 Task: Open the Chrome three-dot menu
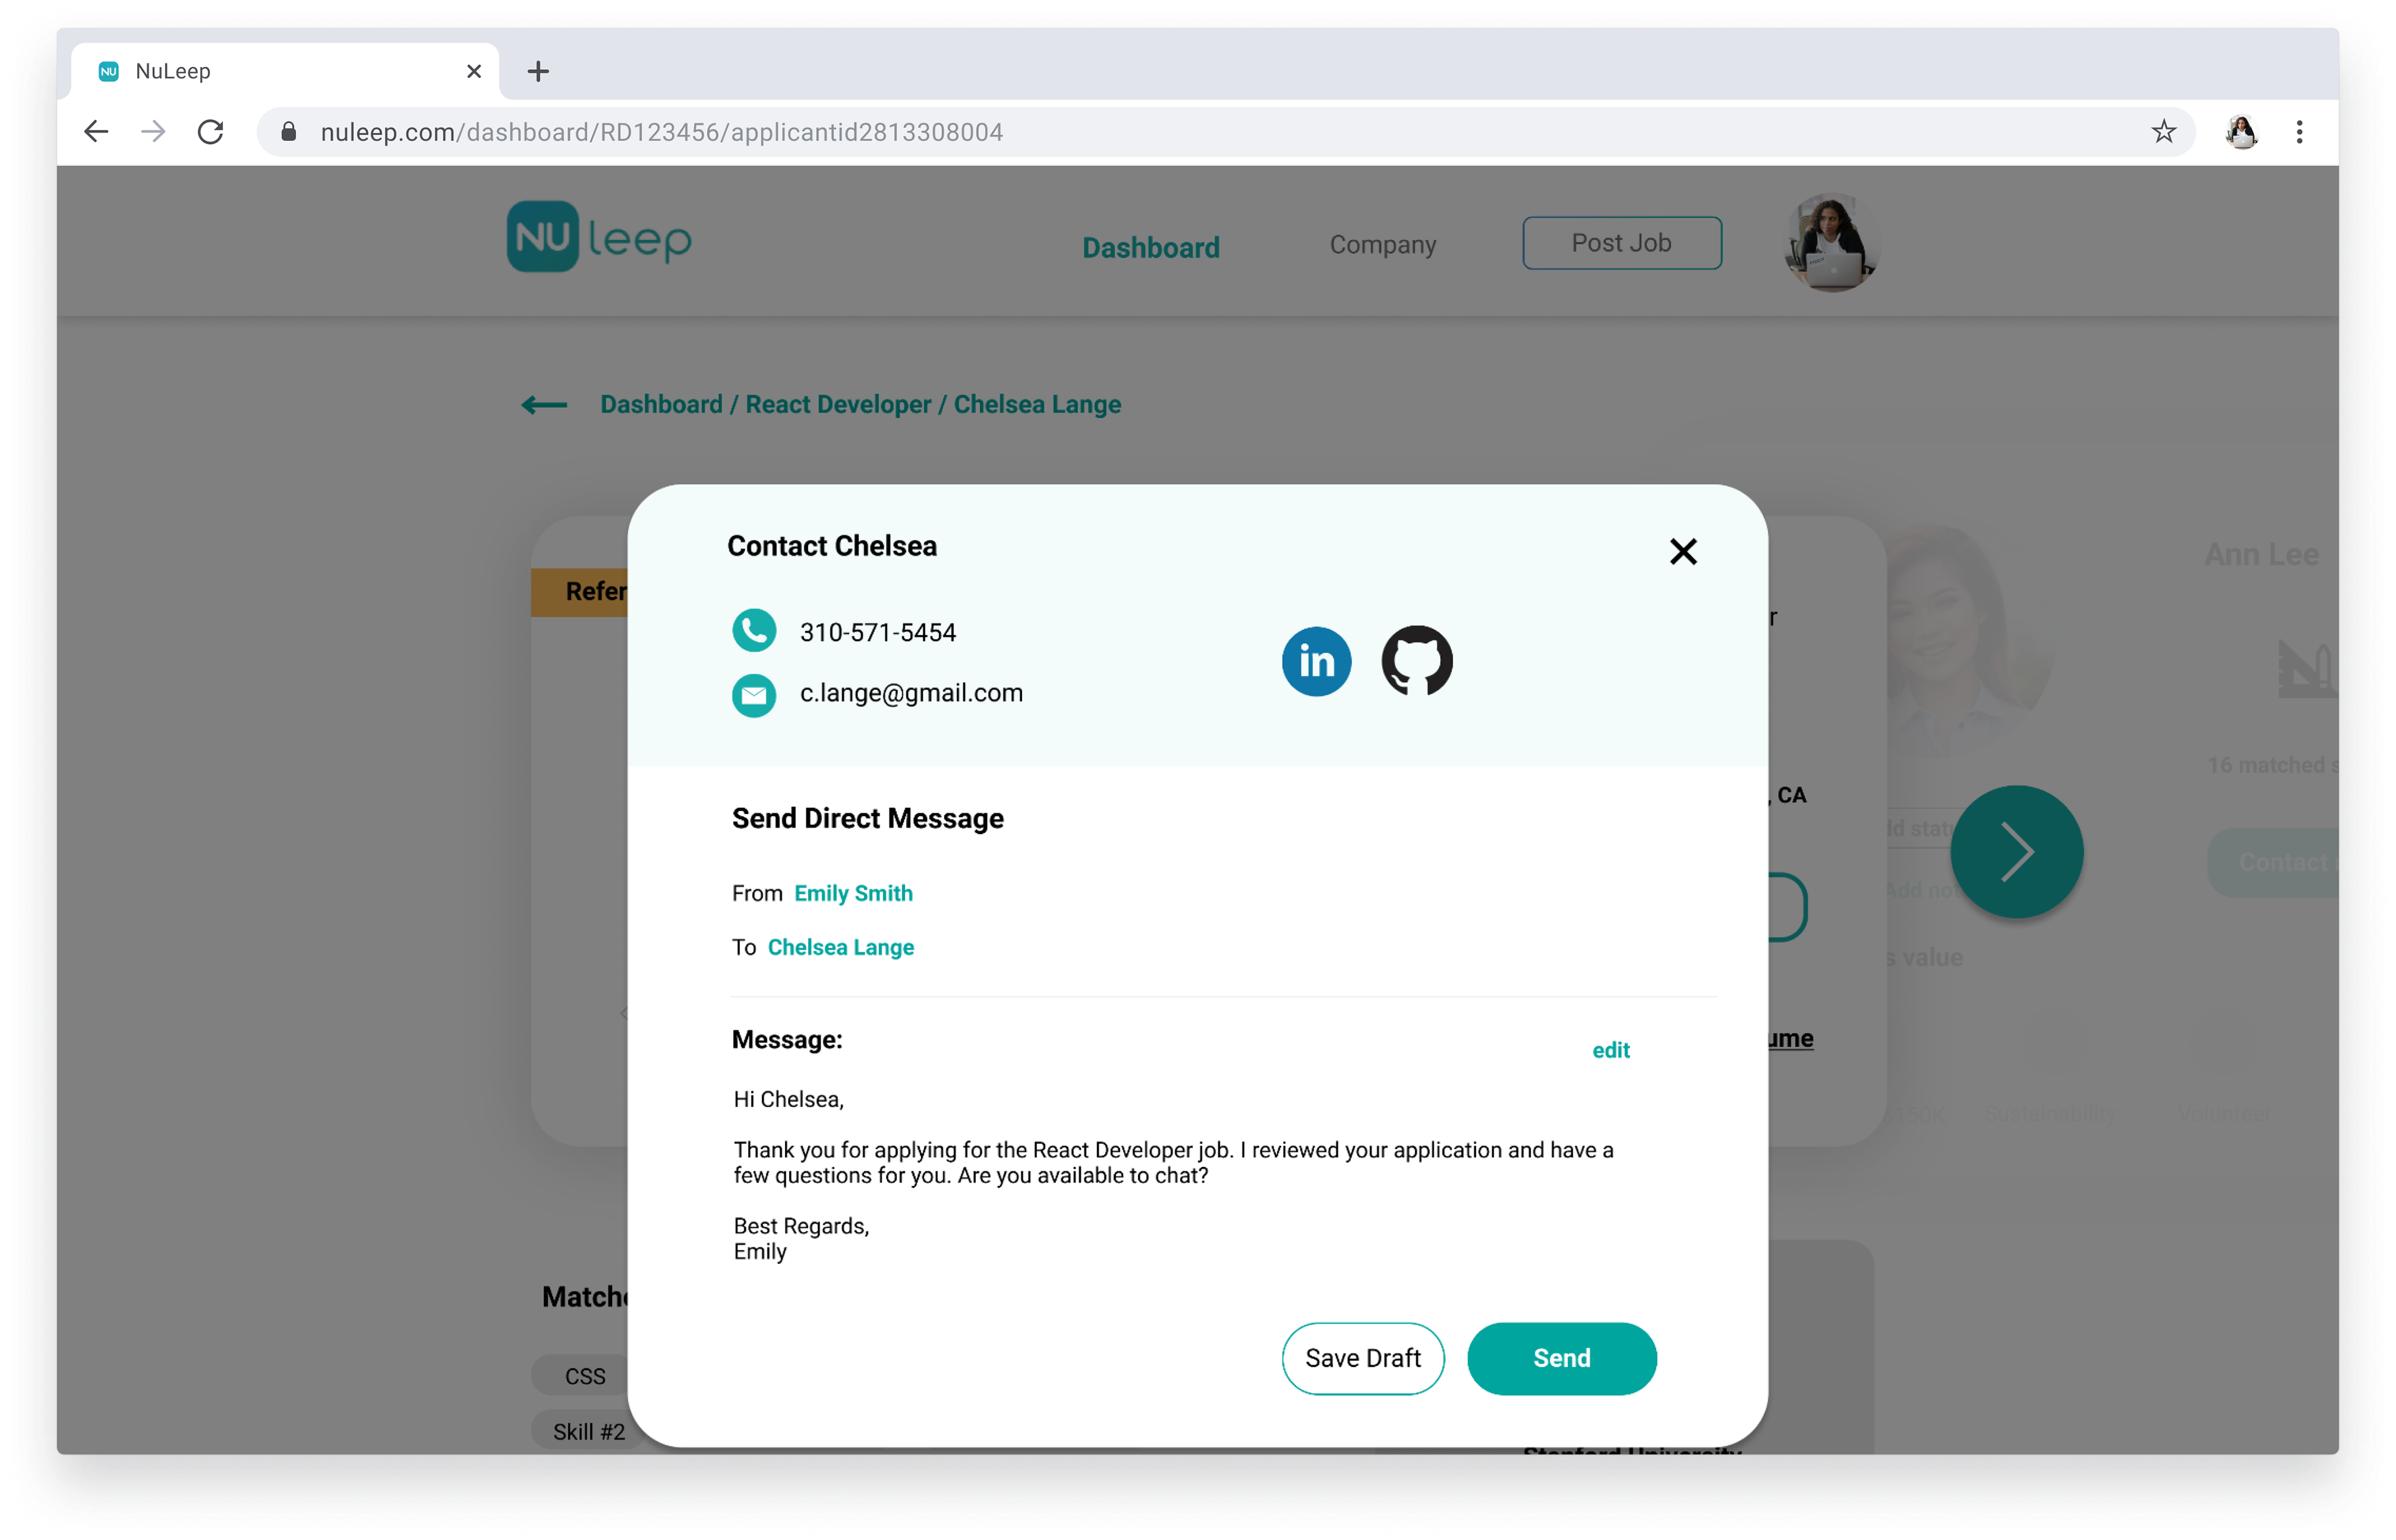2299,131
